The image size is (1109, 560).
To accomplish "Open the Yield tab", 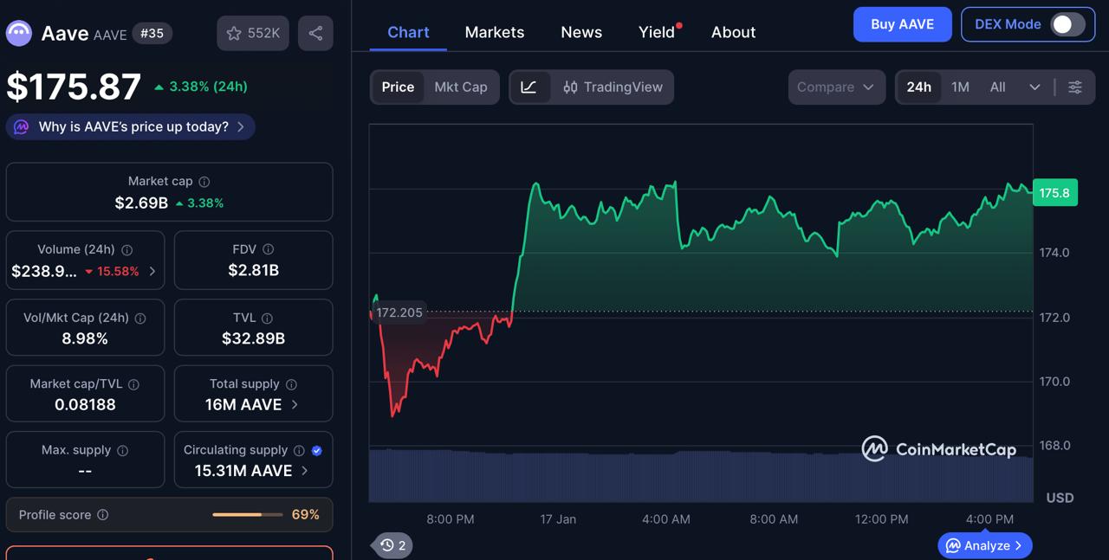I will coord(655,32).
